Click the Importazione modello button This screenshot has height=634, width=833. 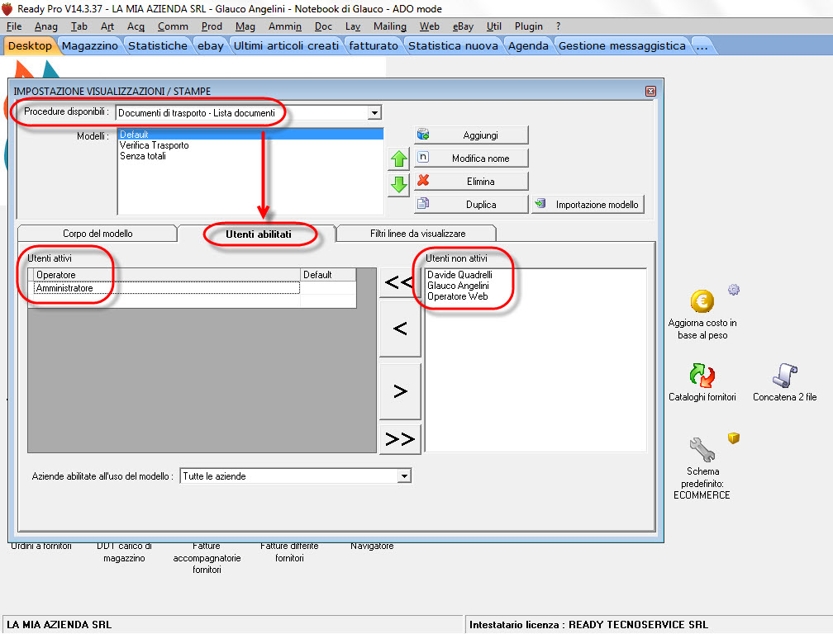pyautogui.click(x=588, y=204)
